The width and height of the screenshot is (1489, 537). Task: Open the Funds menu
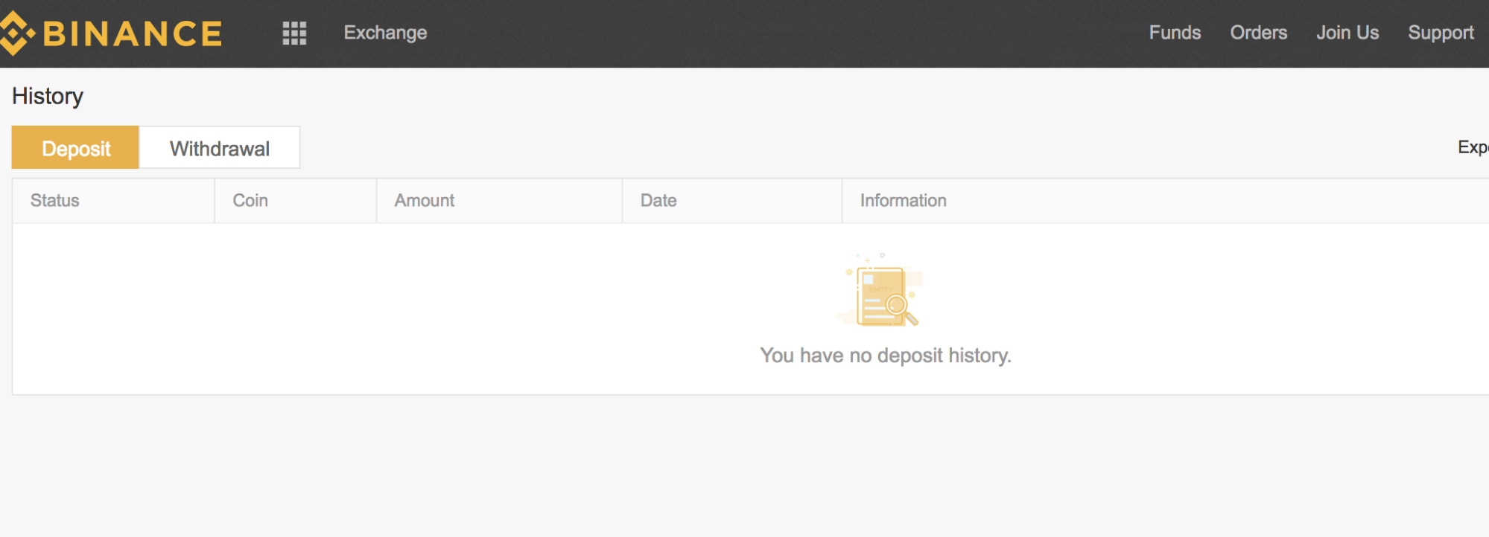(1175, 33)
